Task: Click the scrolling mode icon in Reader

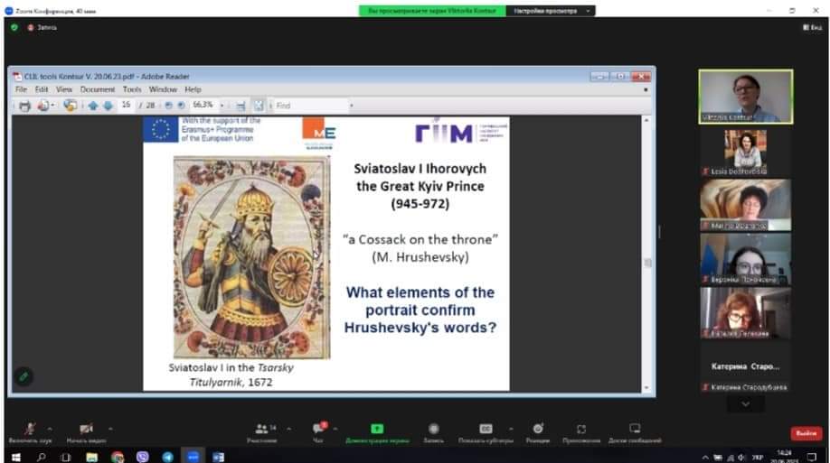Action: [x=241, y=106]
